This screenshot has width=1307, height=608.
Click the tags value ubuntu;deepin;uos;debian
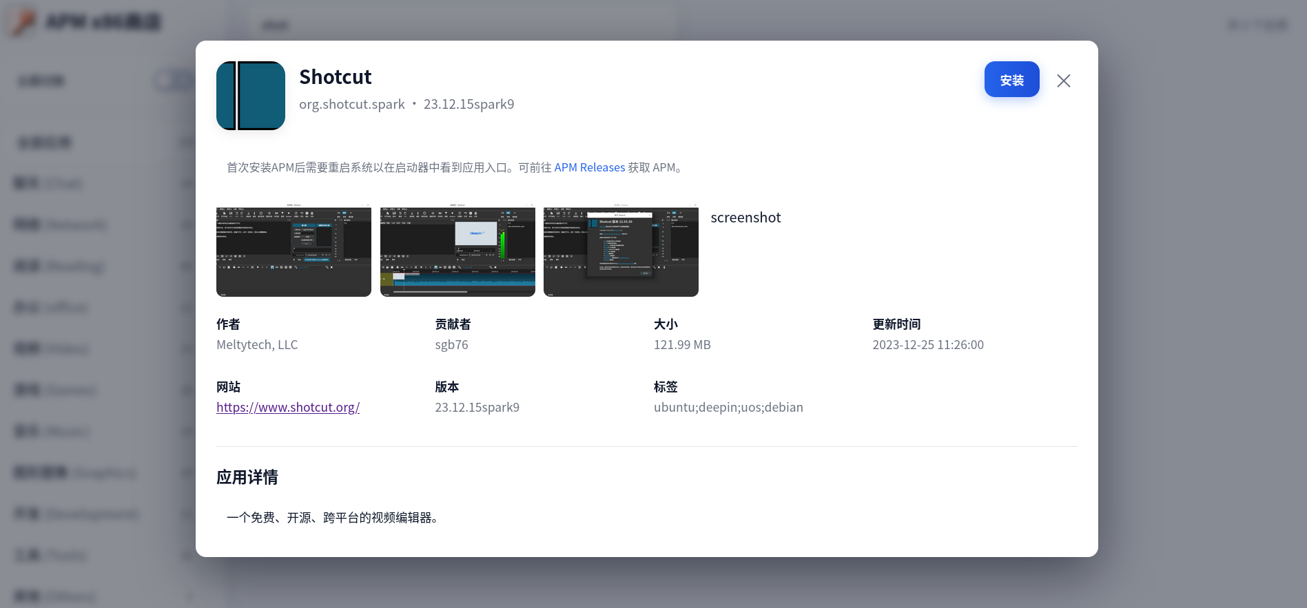pyautogui.click(x=728, y=407)
